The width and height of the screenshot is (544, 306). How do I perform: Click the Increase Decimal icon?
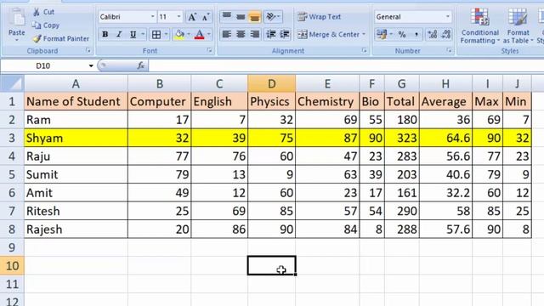click(433, 34)
